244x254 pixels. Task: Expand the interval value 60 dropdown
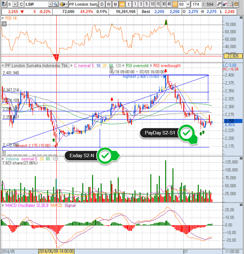188,4
